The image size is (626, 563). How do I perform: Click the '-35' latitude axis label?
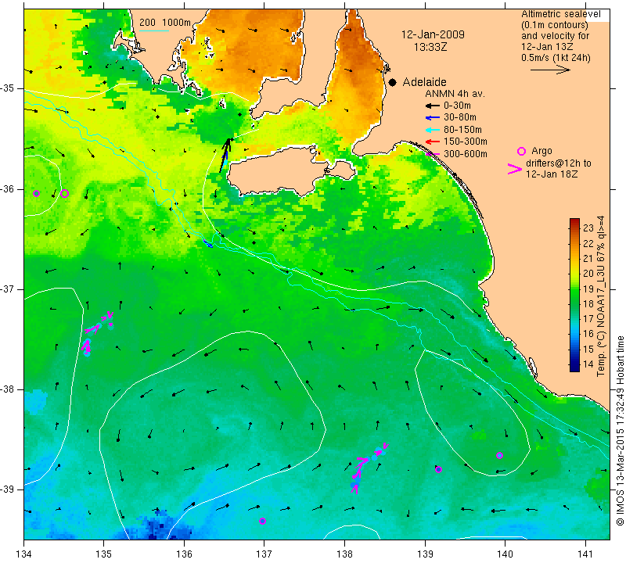point(8,88)
